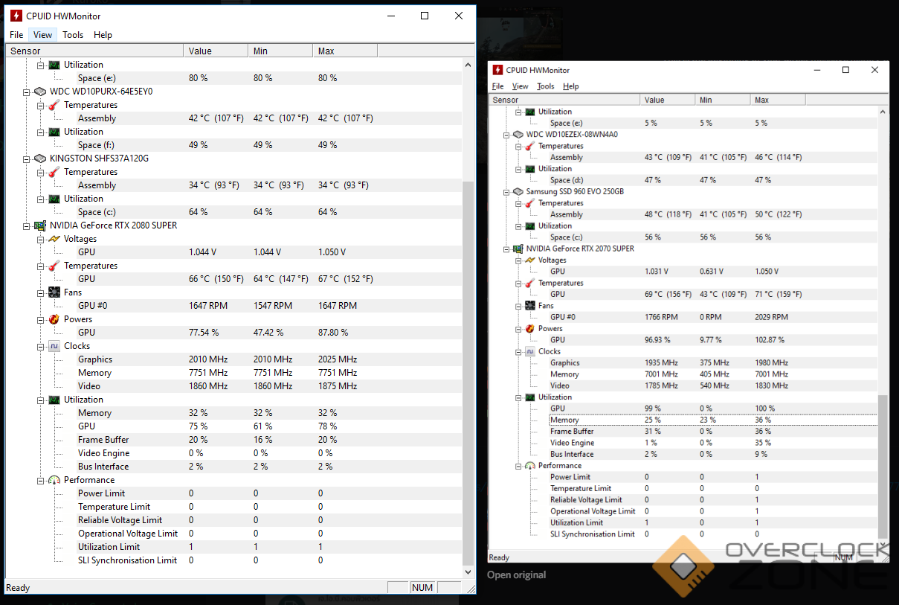Click the Value column header in left window
This screenshot has width=899, height=605.
[216, 51]
